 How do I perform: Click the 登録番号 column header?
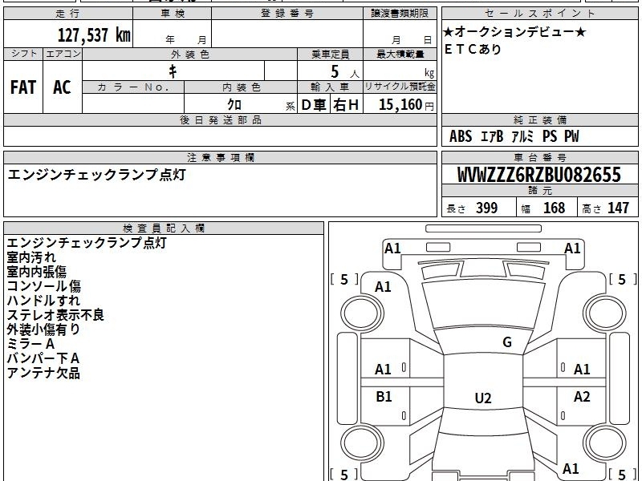(287, 14)
